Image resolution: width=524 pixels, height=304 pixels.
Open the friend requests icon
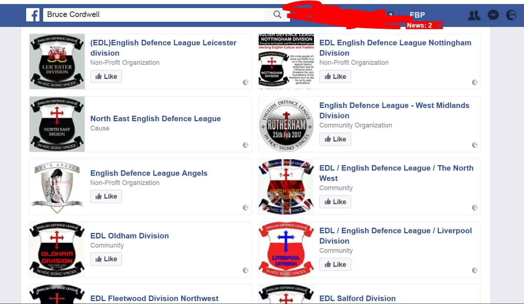point(474,15)
